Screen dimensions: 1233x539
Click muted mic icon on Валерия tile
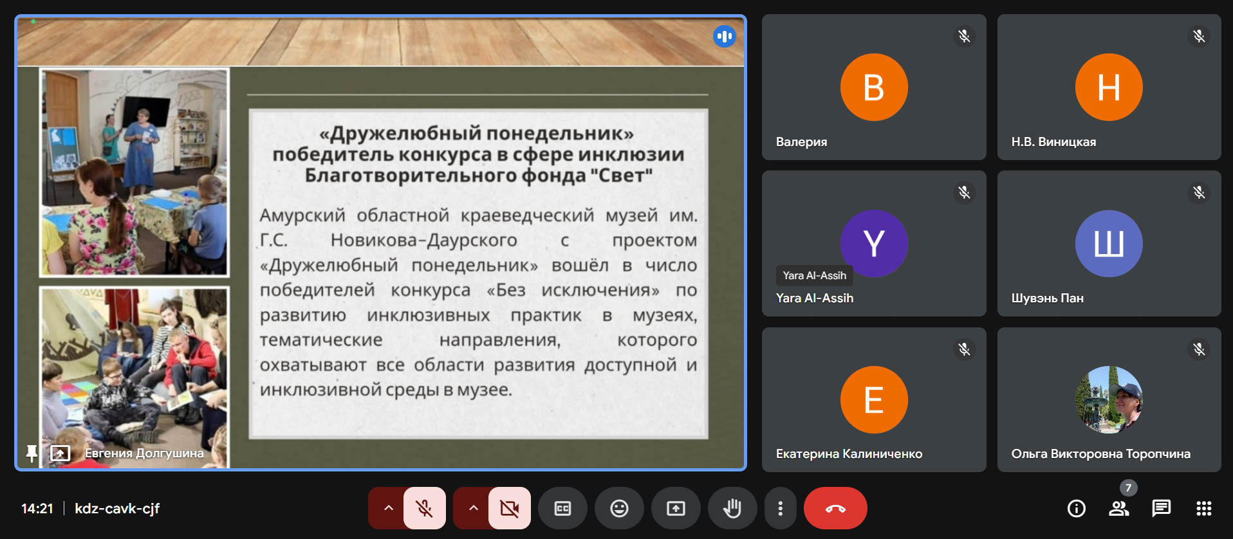click(964, 36)
